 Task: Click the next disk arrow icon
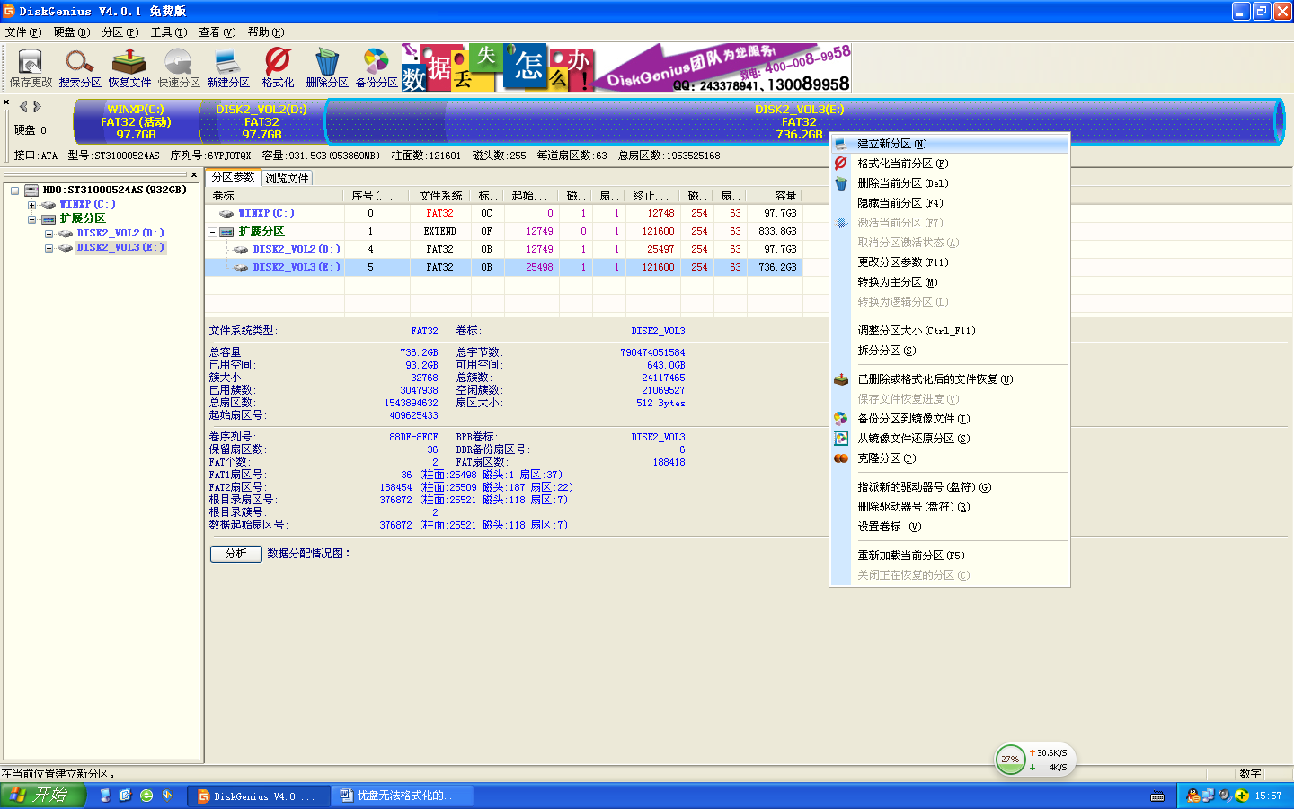tap(38, 106)
